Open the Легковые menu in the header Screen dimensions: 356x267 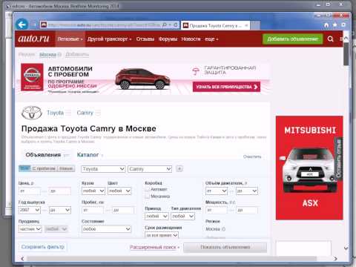click(x=70, y=39)
